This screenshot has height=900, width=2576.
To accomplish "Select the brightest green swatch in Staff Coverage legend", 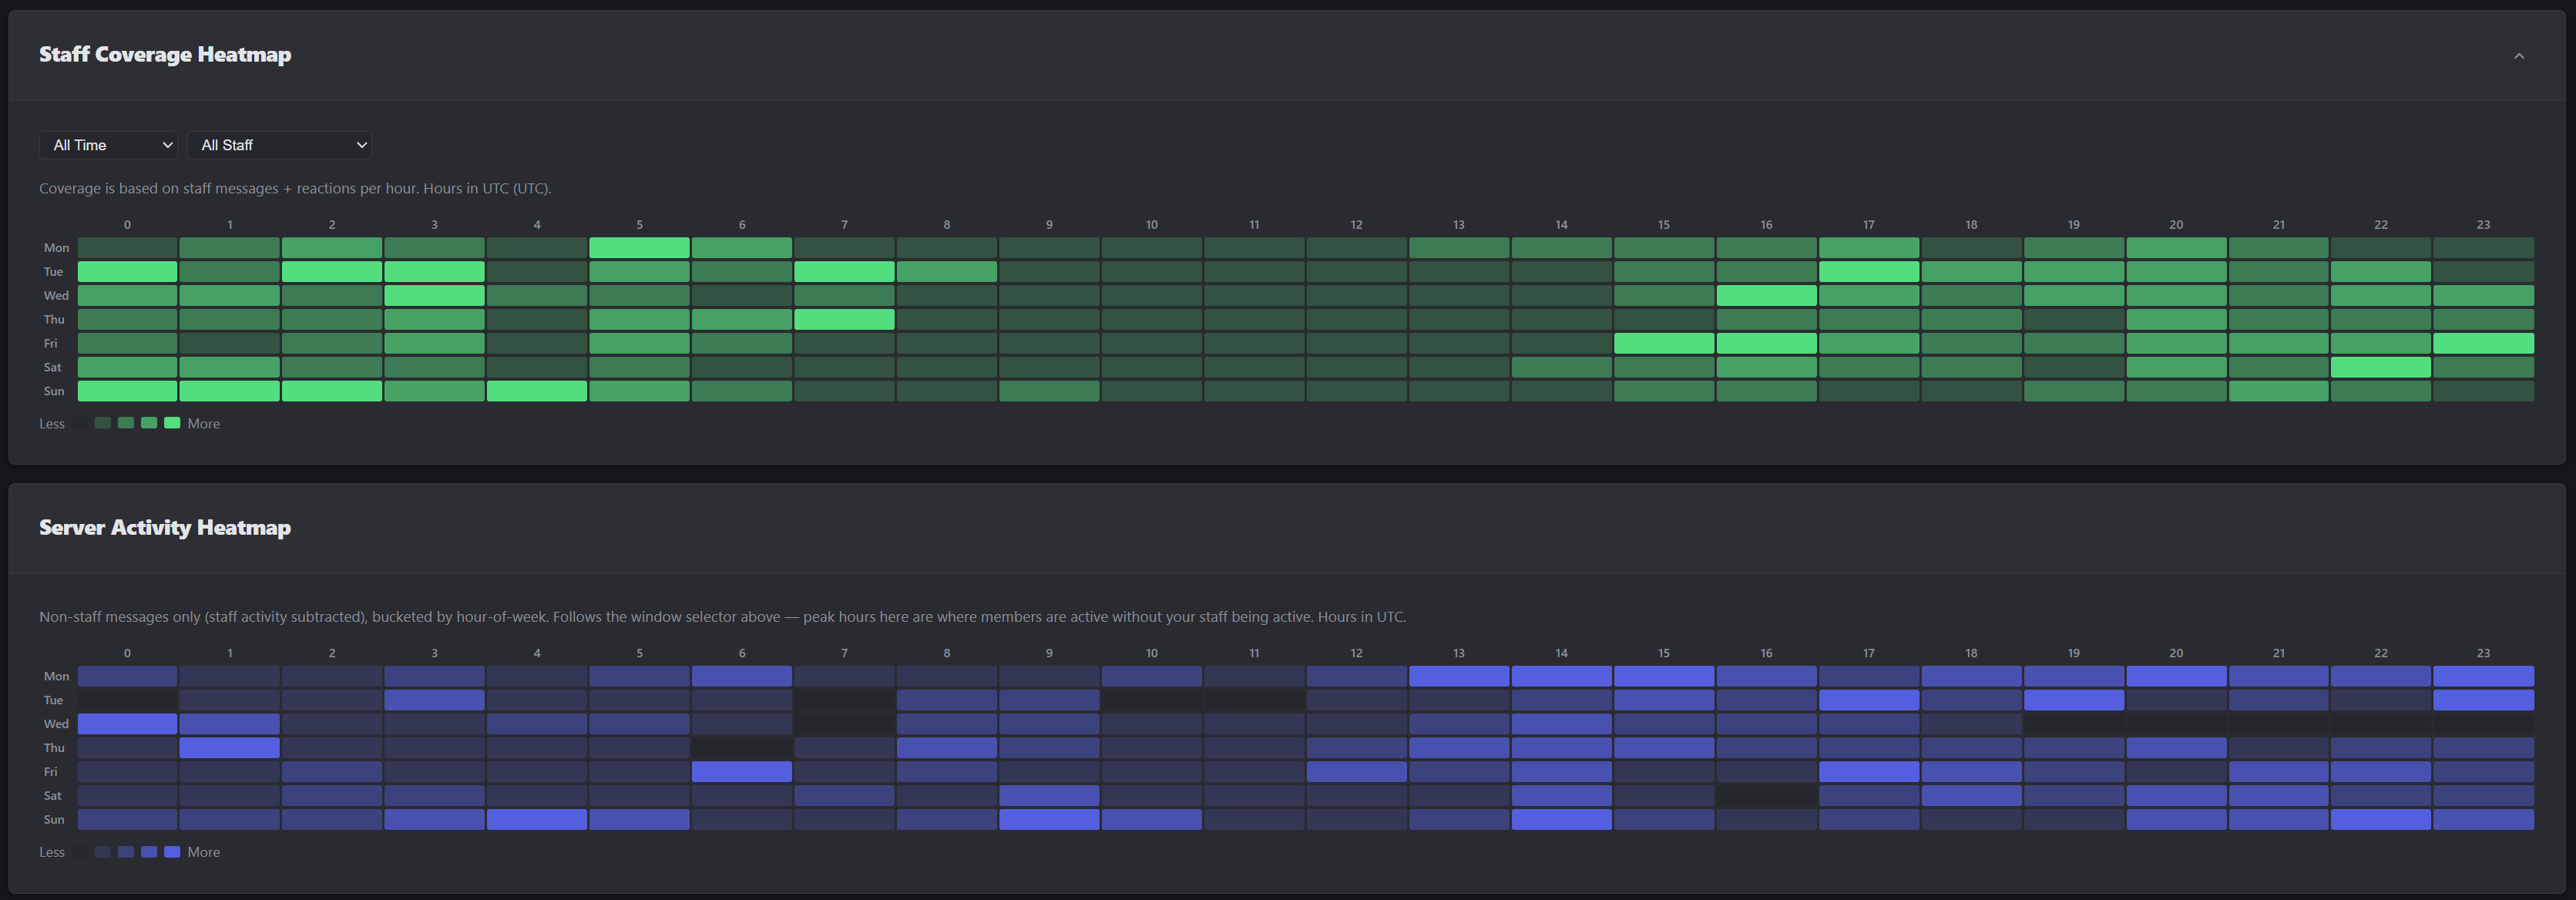I will click(172, 423).
